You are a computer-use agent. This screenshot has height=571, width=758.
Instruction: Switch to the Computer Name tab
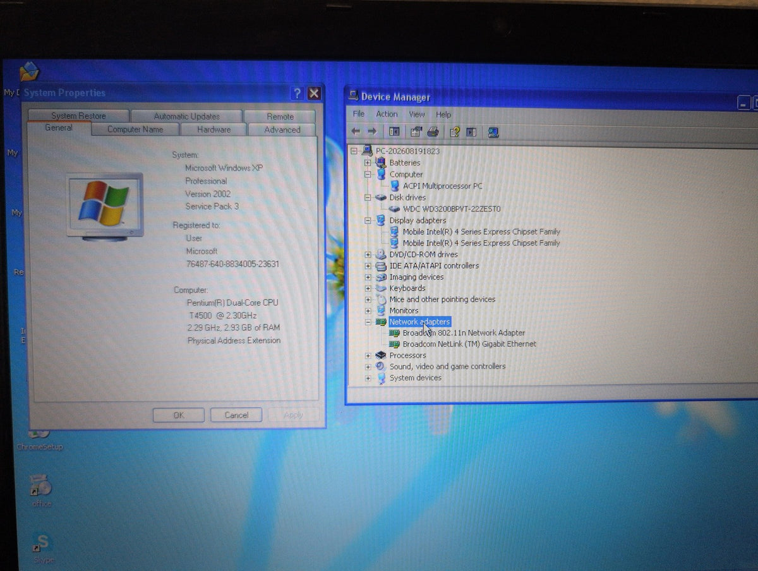coord(135,129)
